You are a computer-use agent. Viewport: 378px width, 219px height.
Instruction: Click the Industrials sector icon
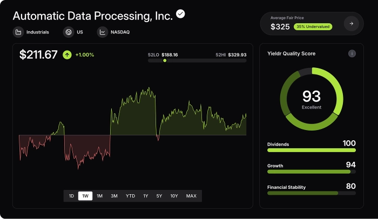18,32
